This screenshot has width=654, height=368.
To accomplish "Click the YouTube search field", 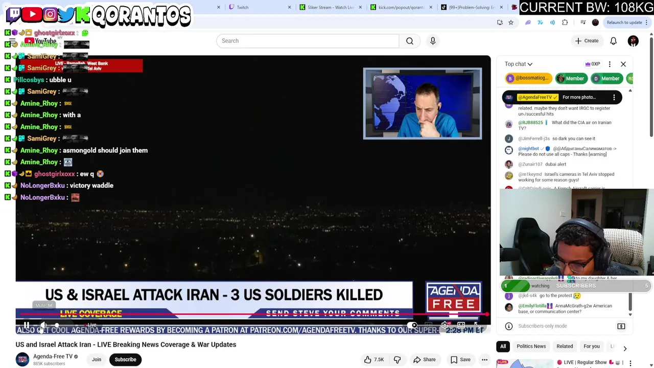I will pyautogui.click(x=308, y=41).
